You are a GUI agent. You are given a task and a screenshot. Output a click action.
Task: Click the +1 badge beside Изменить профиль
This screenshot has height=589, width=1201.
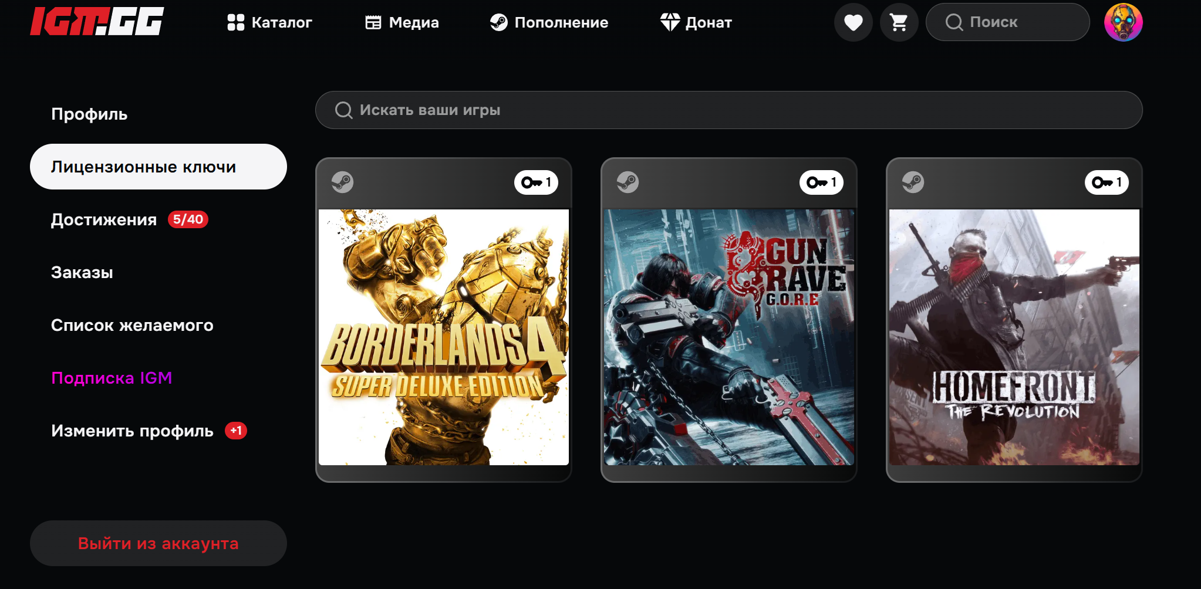(x=236, y=431)
